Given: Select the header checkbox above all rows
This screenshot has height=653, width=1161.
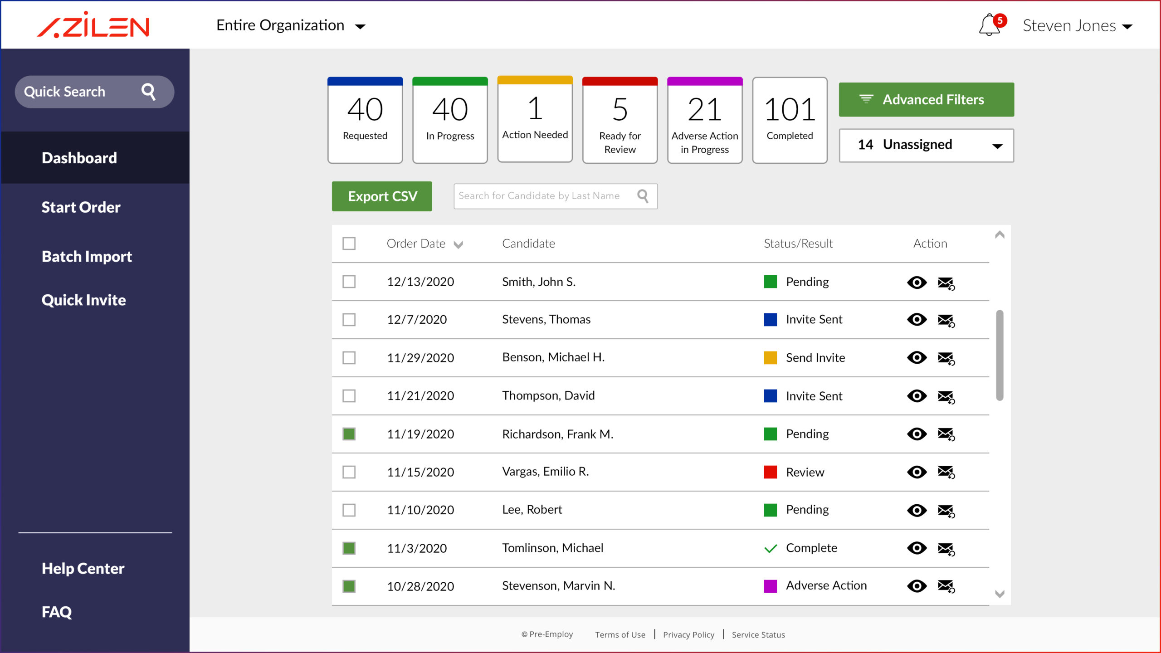Looking at the screenshot, I should click(x=349, y=244).
